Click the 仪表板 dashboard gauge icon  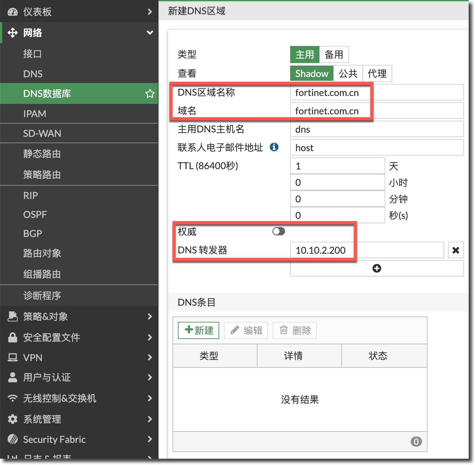pos(13,12)
